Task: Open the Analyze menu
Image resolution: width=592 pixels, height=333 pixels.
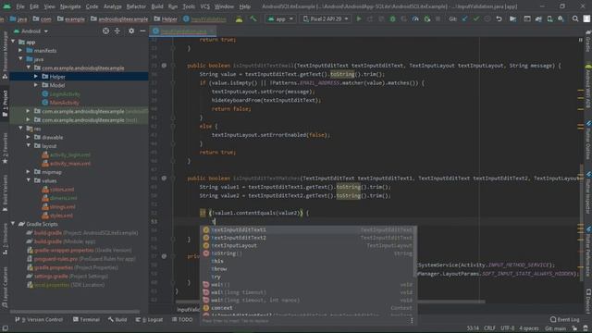Action: pyautogui.click(x=113, y=6)
